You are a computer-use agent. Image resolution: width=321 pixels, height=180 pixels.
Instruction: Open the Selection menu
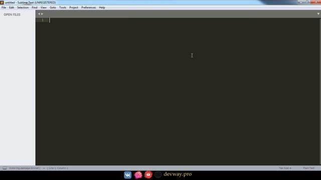(x=23, y=7)
